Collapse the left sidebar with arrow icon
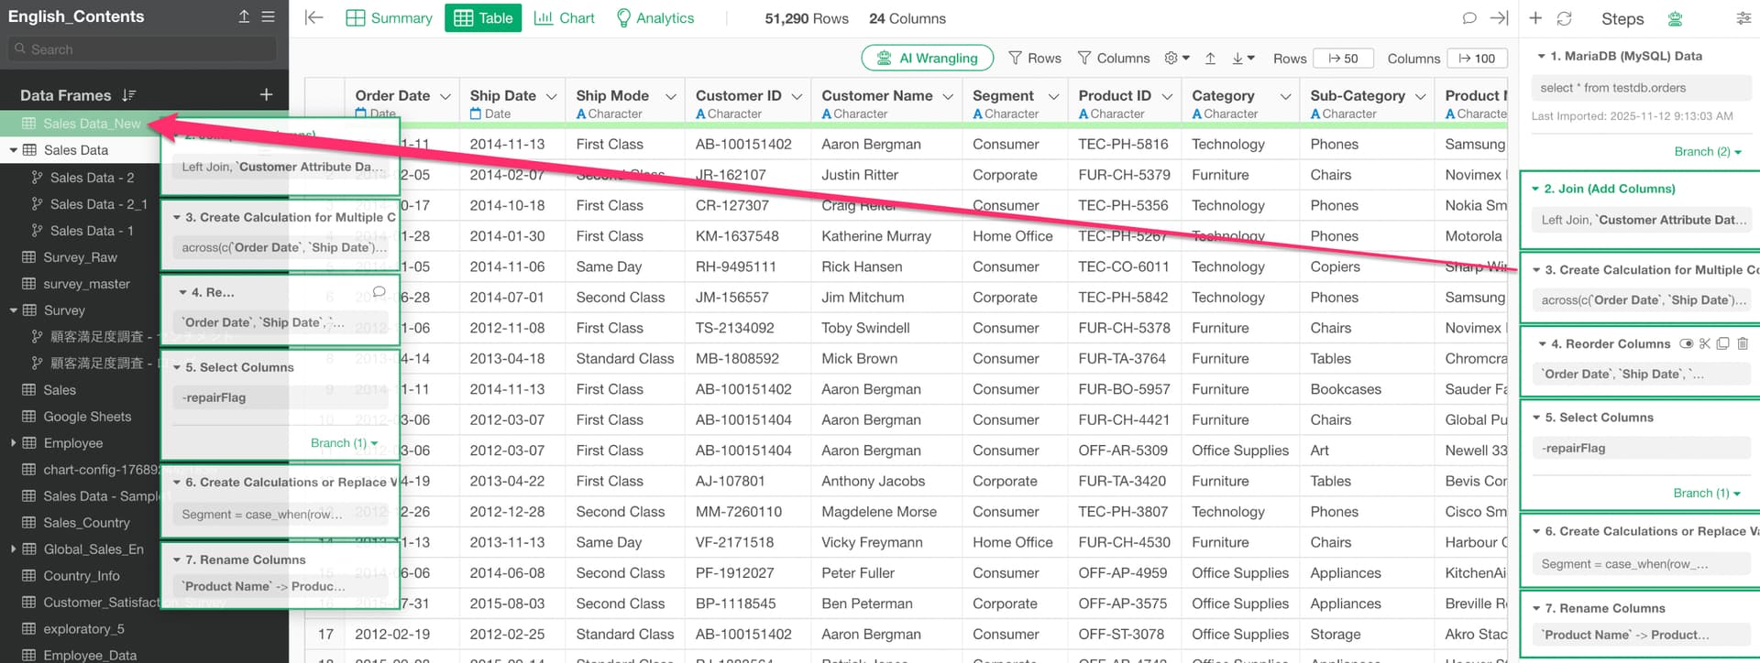 click(x=313, y=18)
